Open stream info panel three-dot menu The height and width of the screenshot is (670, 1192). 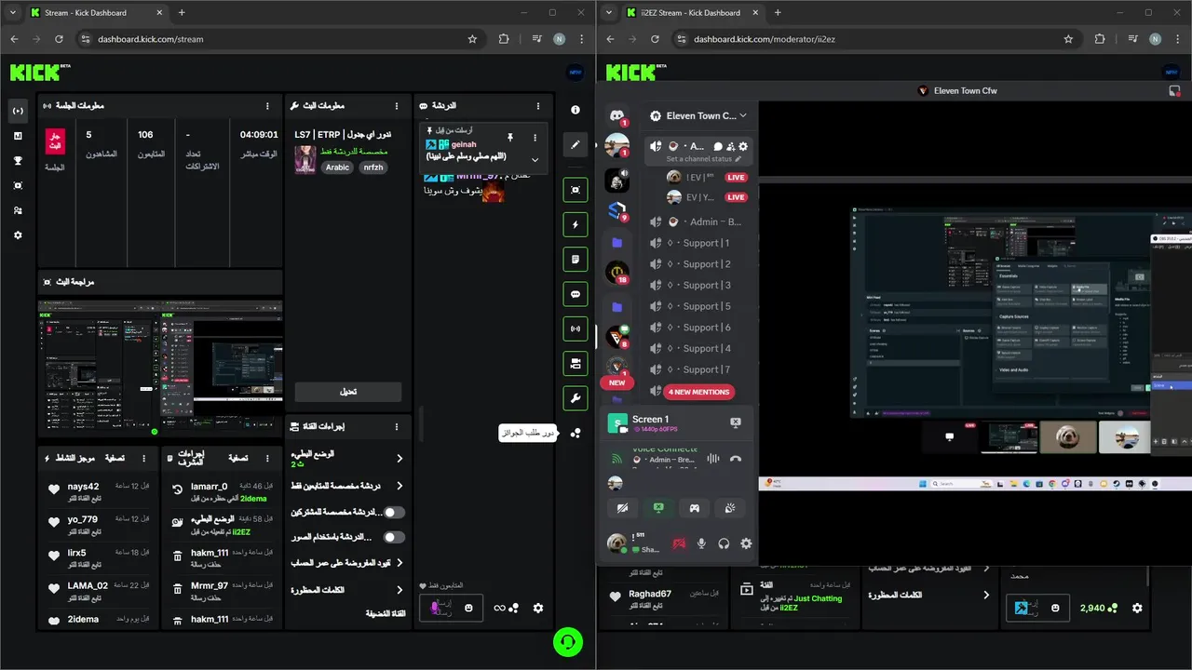click(x=397, y=106)
